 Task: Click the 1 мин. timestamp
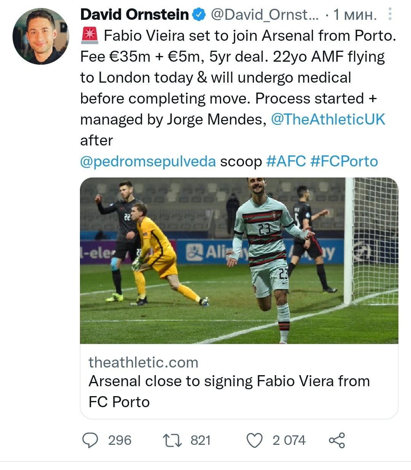(x=355, y=14)
